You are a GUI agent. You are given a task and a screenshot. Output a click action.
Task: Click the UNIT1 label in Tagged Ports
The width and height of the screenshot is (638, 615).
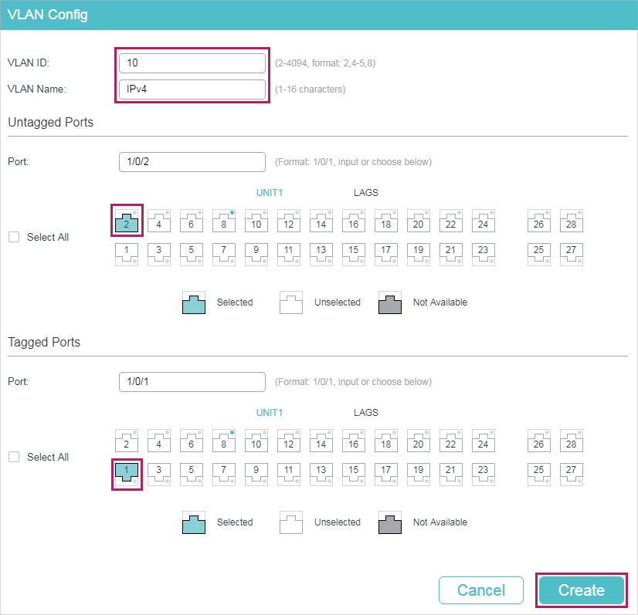270,412
